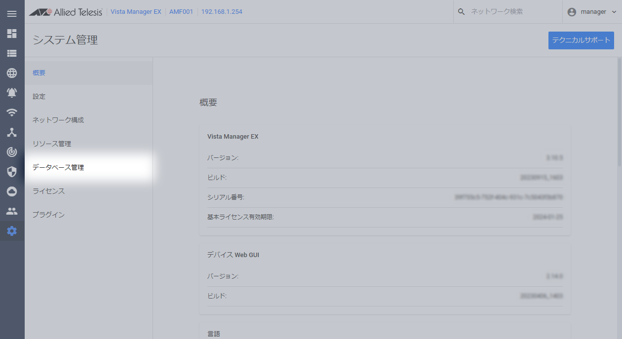The image size is (622, 339).
Task: Open the alarm bell events icon
Action: coord(12,93)
